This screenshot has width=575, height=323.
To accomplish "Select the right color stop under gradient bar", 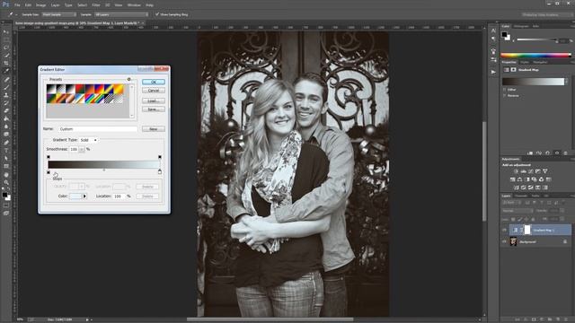I will point(160,171).
